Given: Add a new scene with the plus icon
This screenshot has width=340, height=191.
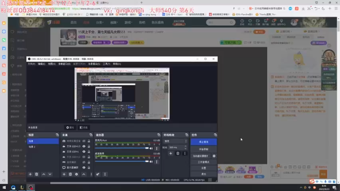Looking at the screenshot, I should 30,174.
